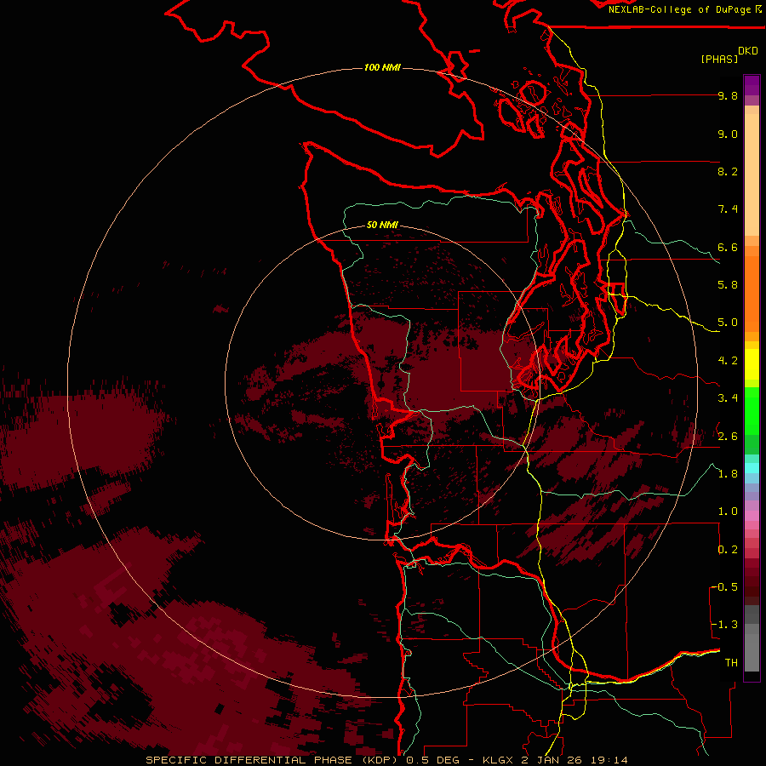This screenshot has width=766, height=766.
Task: Pick the yellow band of the colorbar
Action: [x=752, y=364]
